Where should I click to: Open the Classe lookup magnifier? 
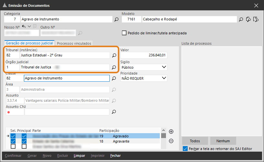114,78
